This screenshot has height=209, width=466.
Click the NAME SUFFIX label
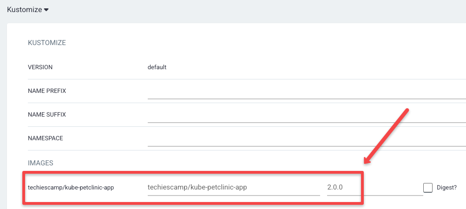point(47,114)
